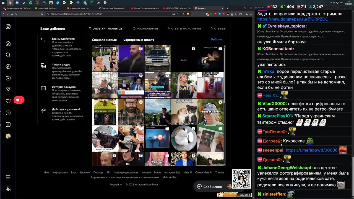Switch to ОТЗЫВЫ tab
Screen dimensions: 354x199
[x=218, y=28]
